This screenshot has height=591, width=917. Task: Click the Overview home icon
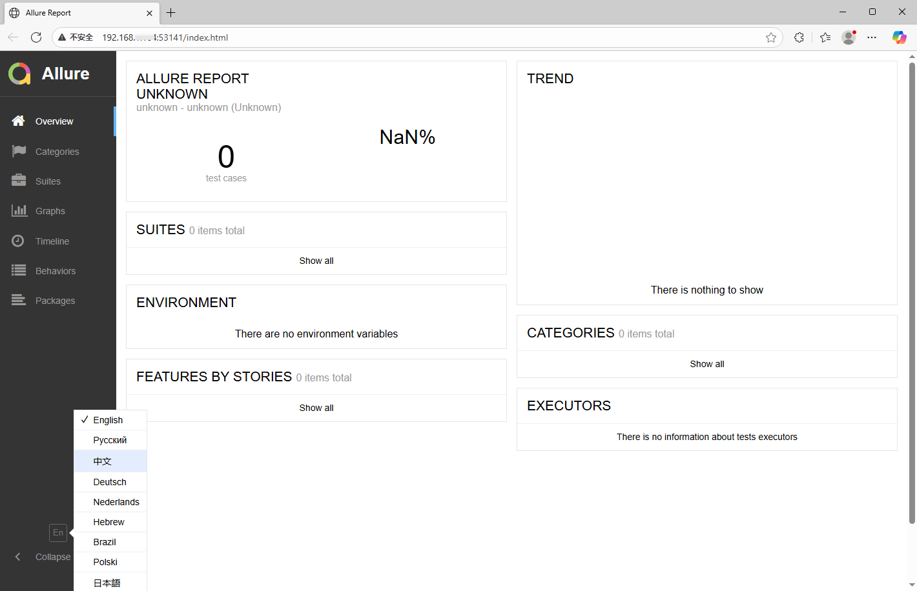click(x=18, y=121)
